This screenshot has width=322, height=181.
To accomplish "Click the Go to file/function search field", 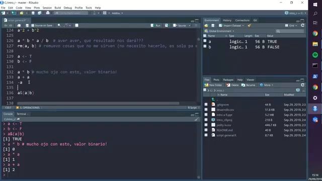I will coord(71,13).
